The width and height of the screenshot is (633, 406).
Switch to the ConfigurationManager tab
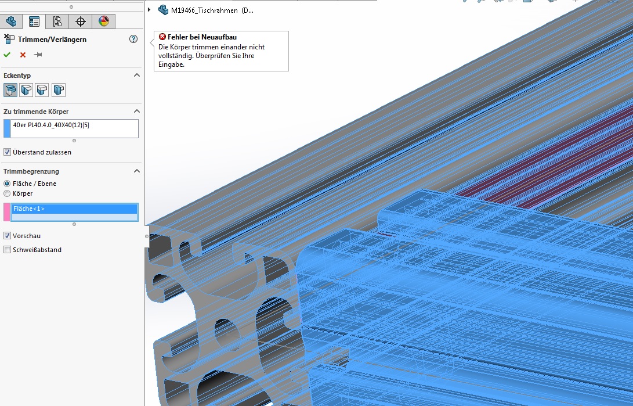click(x=57, y=21)
